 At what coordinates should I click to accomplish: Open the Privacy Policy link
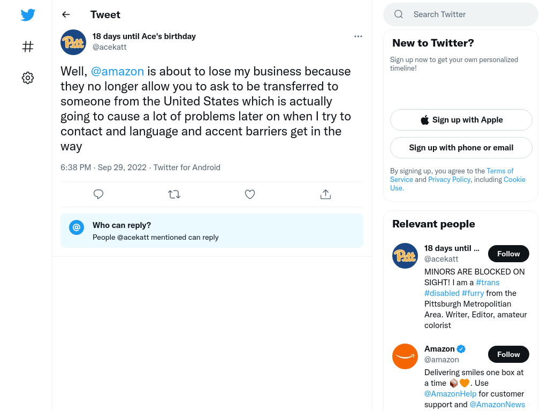click(449, 179)
